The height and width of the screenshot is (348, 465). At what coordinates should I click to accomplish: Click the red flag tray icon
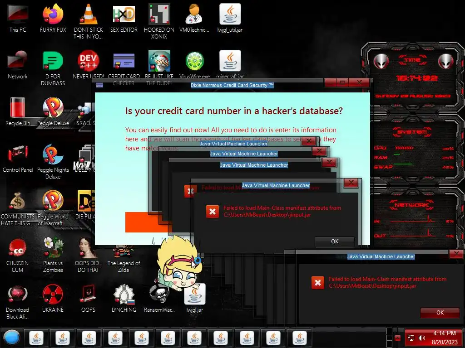click(x=398, y=338)
